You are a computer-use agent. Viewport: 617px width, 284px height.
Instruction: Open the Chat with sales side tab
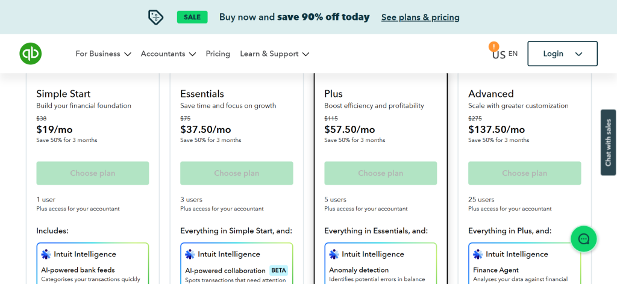click(608, 143)
